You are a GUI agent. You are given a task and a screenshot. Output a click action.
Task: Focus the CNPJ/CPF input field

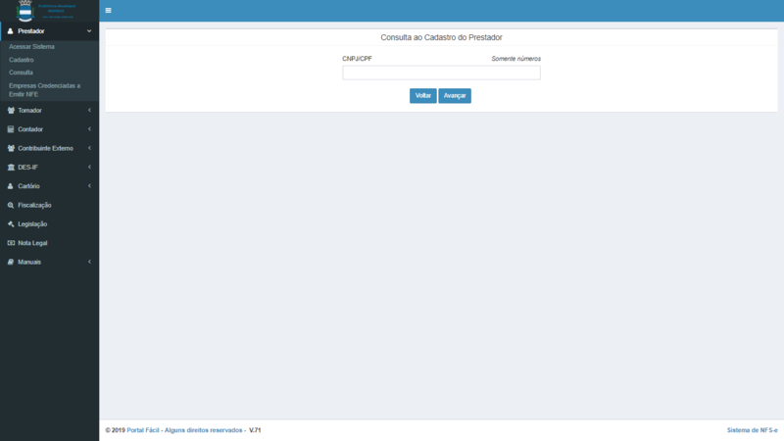(x=441, y=73)
